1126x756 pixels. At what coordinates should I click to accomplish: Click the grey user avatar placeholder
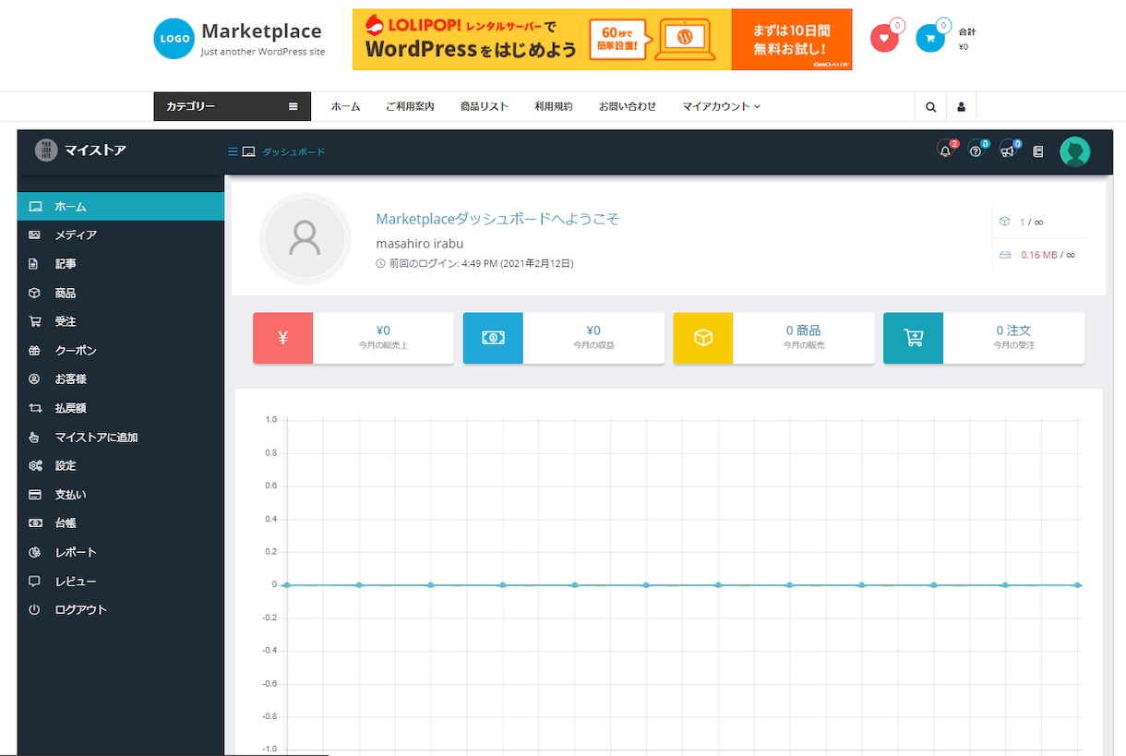[x=305, y=238]
